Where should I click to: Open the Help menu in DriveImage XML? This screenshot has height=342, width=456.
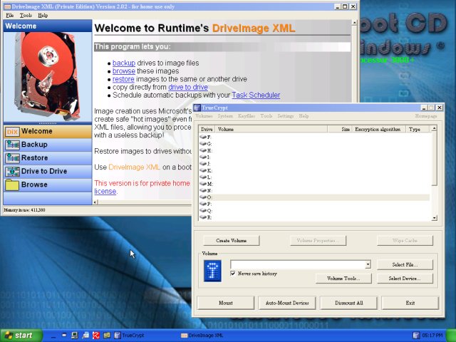[x=43, y=16]
